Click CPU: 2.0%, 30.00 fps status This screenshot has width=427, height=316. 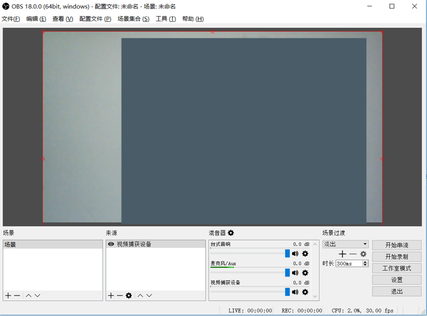click(x=362, y=311)
